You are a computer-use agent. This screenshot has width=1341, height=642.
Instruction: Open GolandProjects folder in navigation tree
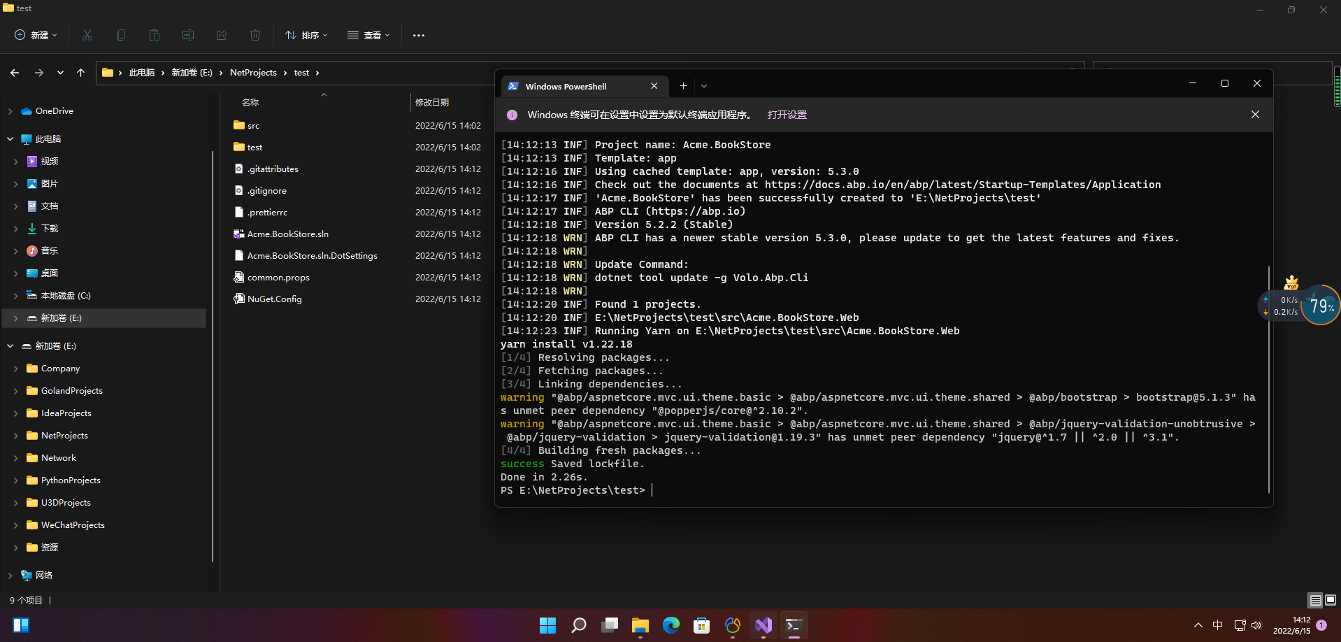point(71,391)
